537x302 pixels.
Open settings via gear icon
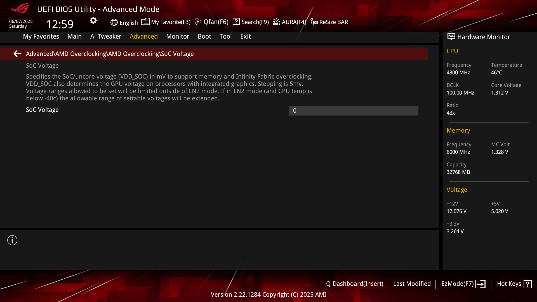point(93,20)
